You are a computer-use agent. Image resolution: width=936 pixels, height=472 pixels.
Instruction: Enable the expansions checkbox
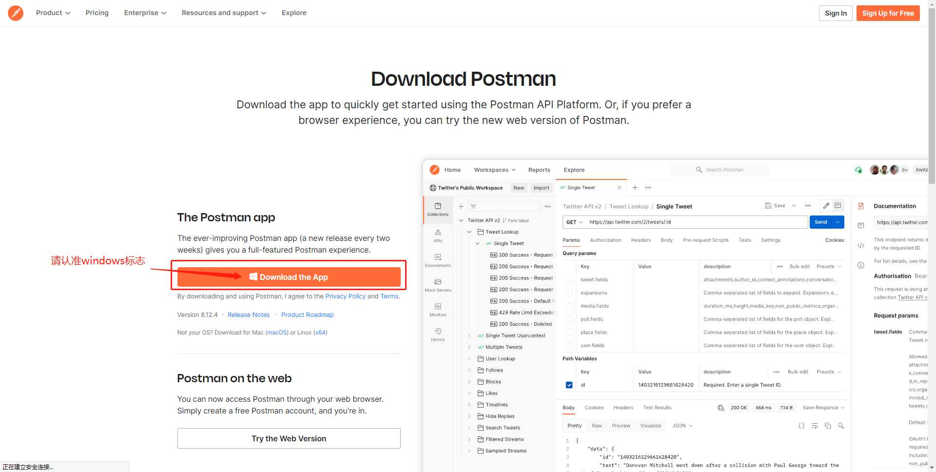tap(569, 293)
